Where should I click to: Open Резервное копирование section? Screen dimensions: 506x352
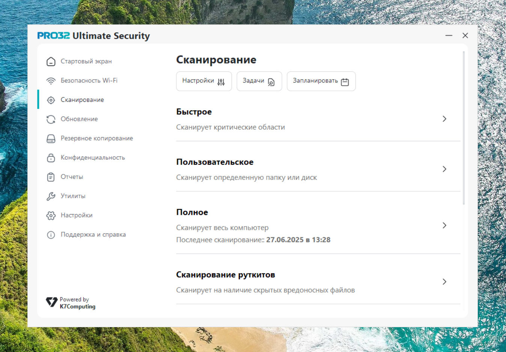tap(97, 138)
